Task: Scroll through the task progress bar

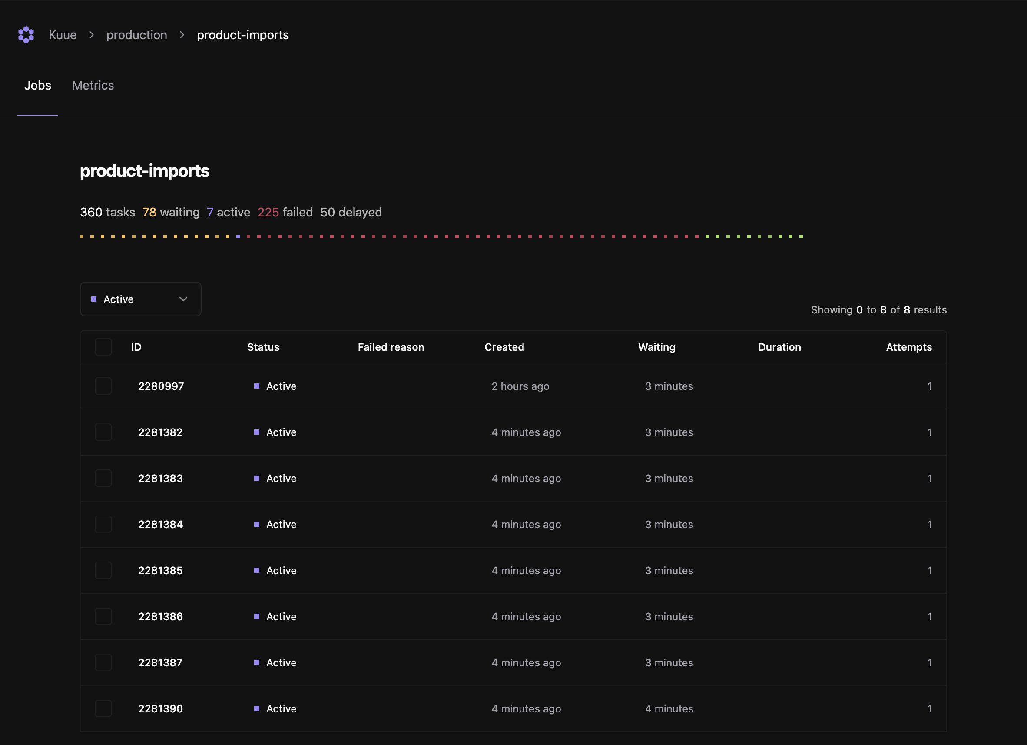Action: click(x=442, y=236)
